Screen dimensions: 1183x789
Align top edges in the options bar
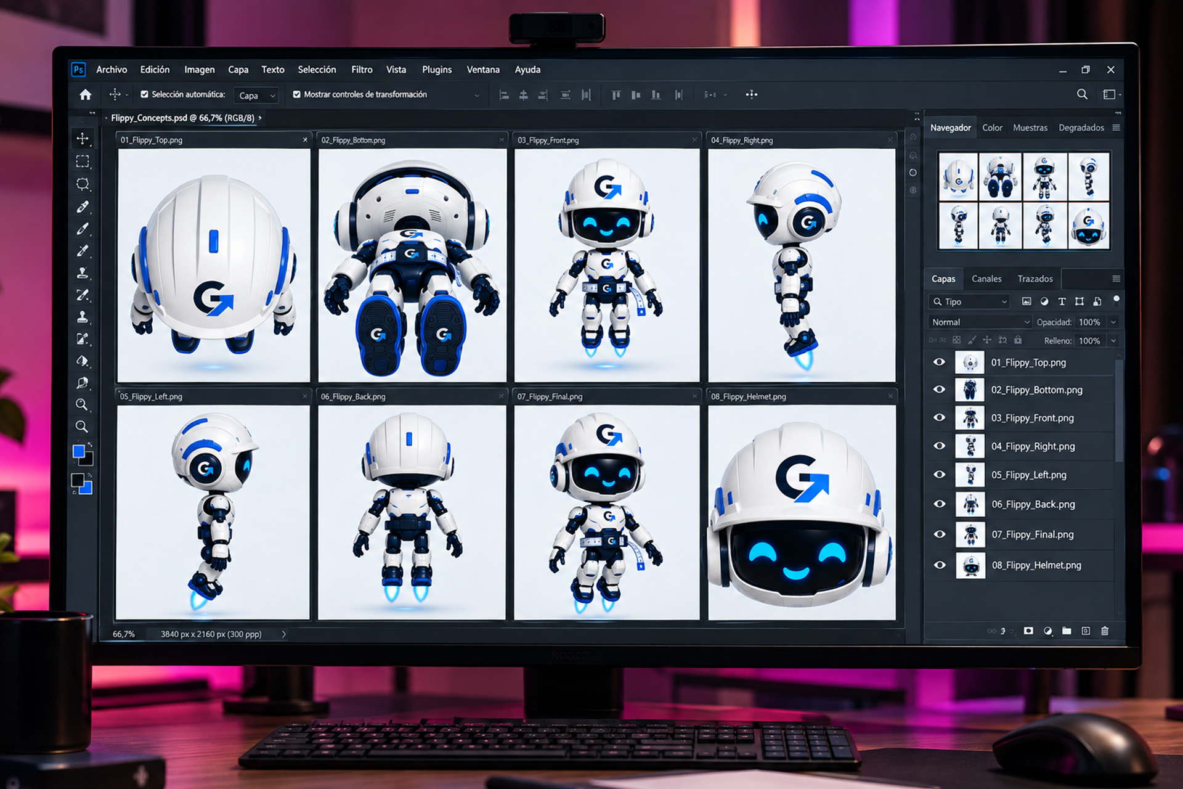616,95
